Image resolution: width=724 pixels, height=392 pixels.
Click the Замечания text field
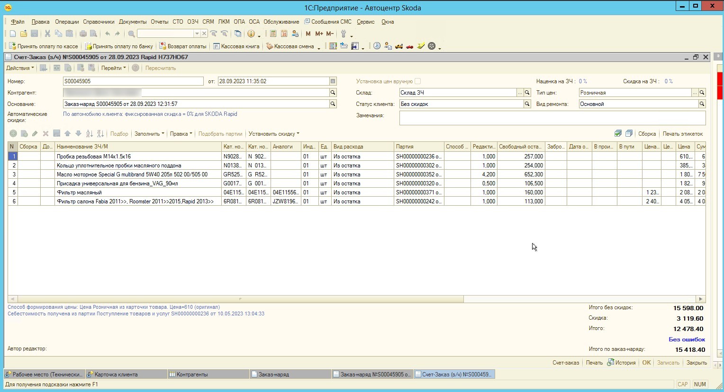click(552, 118)
